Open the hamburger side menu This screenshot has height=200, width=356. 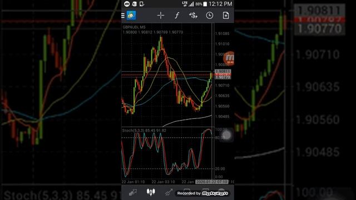point(123,16)
